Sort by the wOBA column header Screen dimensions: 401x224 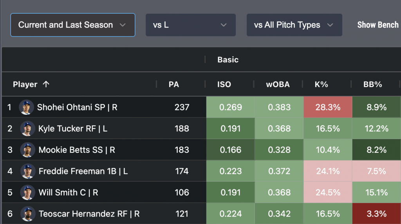[x=278, y=84]
